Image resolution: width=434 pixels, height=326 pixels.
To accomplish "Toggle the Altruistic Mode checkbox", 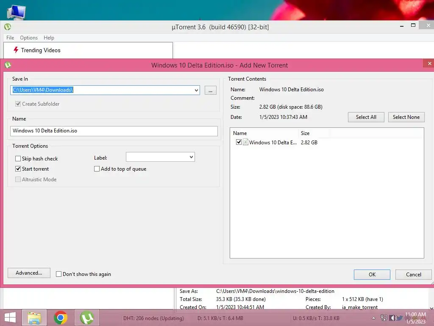I will [18, 180].
